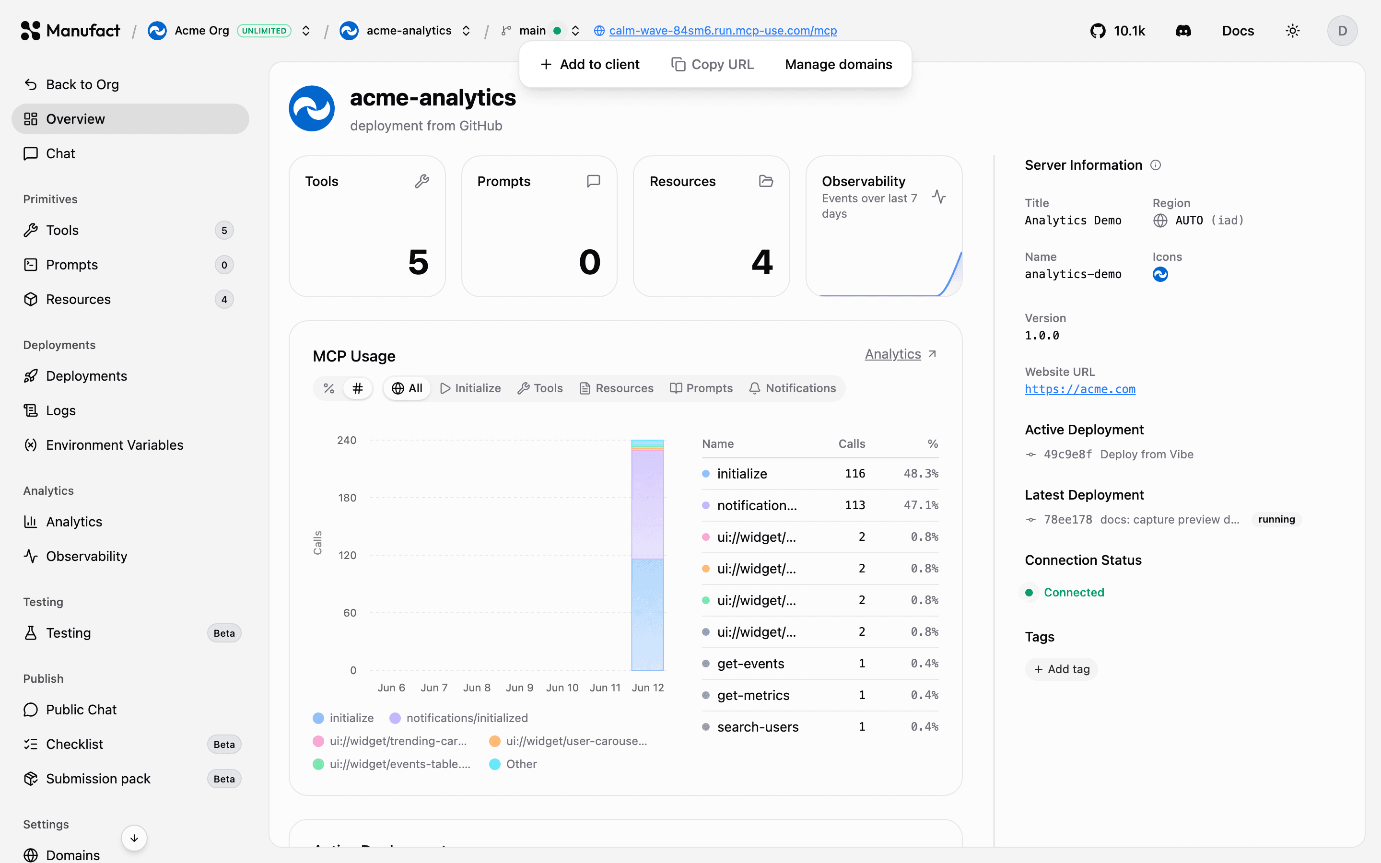
Task: Select the Tools filter in MCP Usage
Action: [540, 388]
